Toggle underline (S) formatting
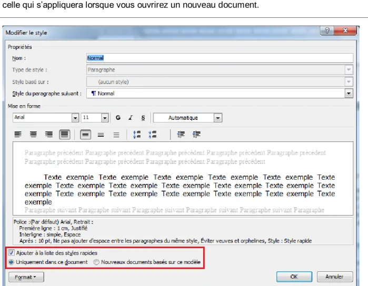Screen dimensions: 368x286 pyautogui.click(x=143, y=118)
